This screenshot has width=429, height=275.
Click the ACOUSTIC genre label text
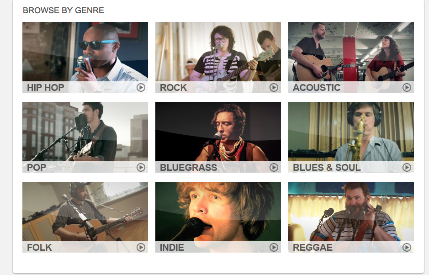click(317, 88)
